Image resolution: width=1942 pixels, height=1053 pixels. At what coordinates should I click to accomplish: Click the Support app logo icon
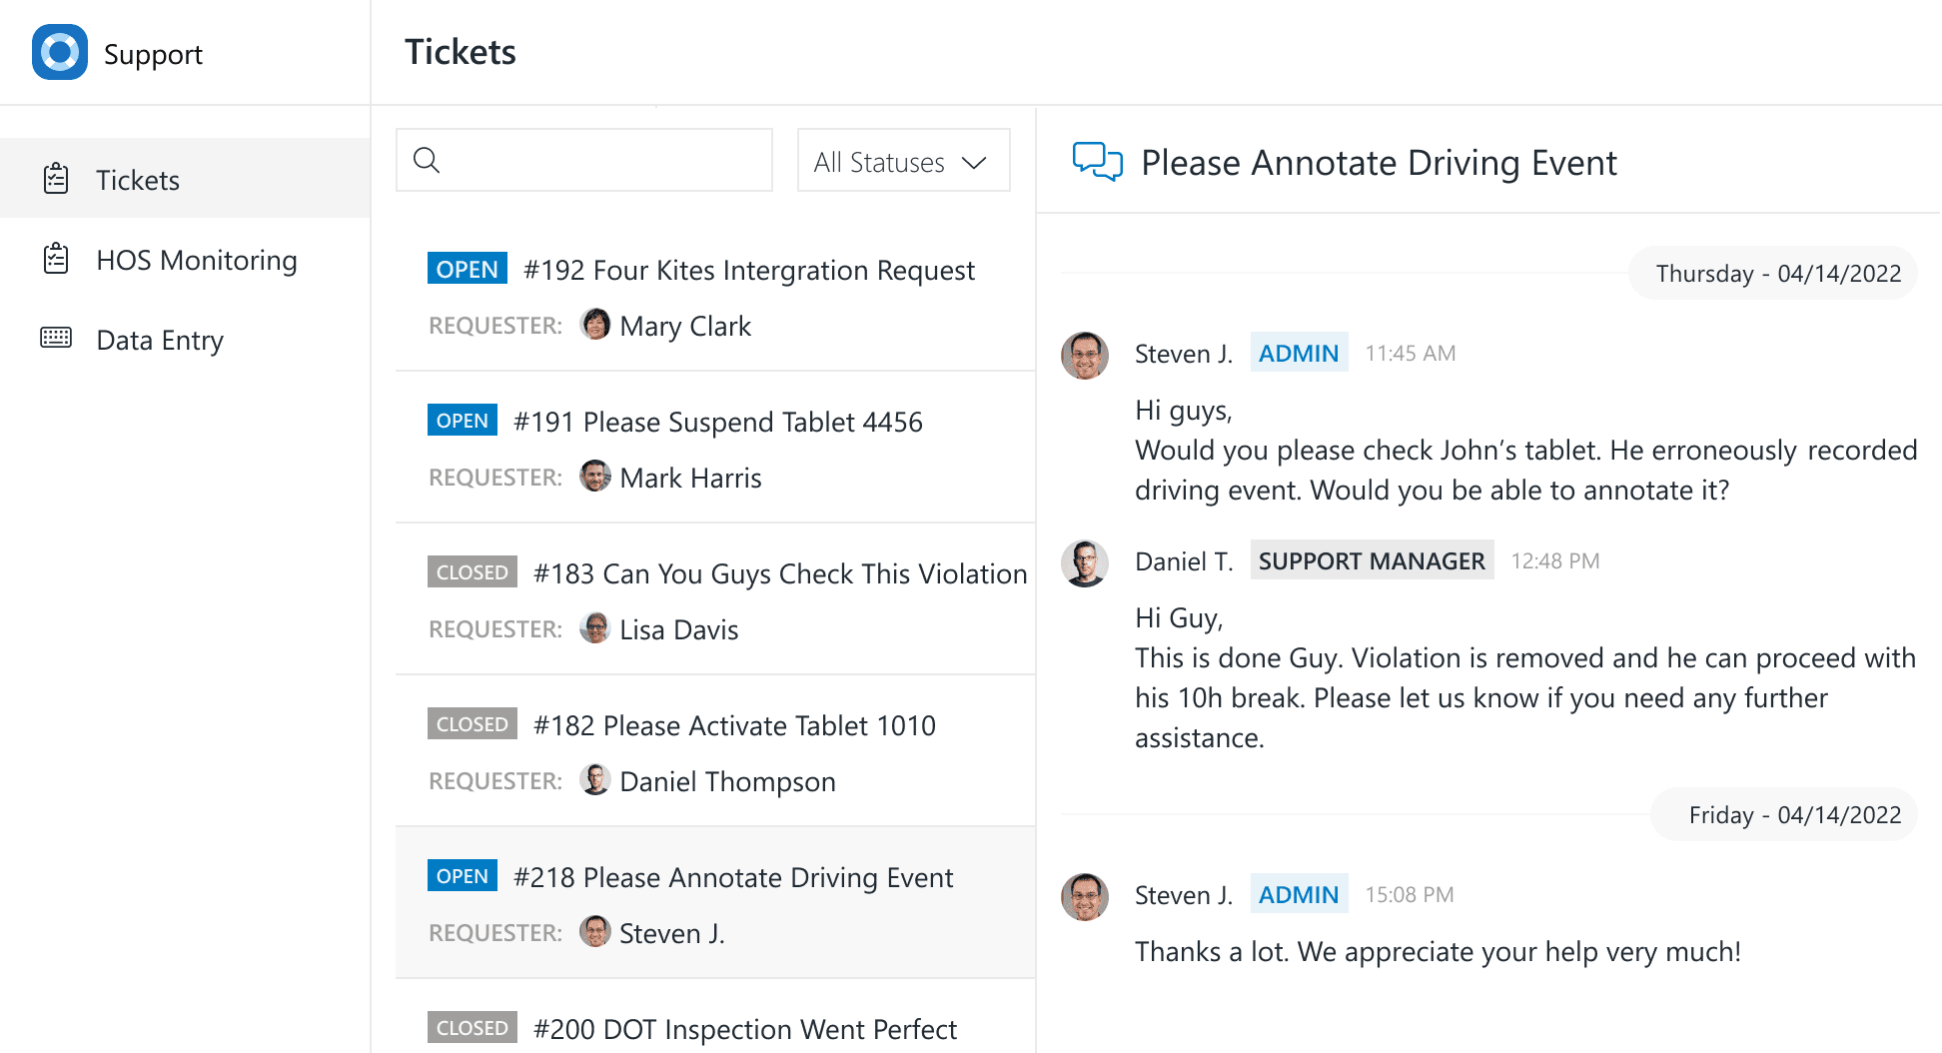(x=60, y=52)
